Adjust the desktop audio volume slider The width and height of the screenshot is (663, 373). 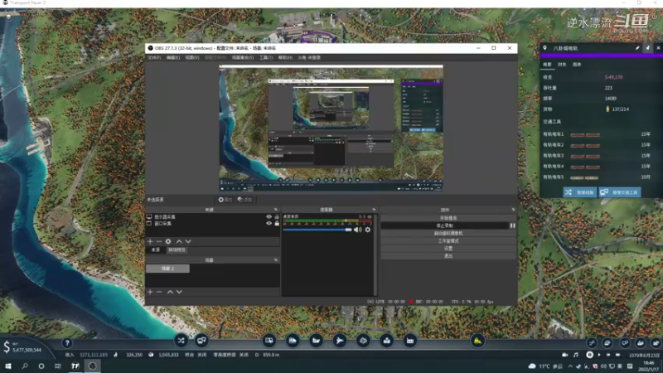click(x=317, y=230)
